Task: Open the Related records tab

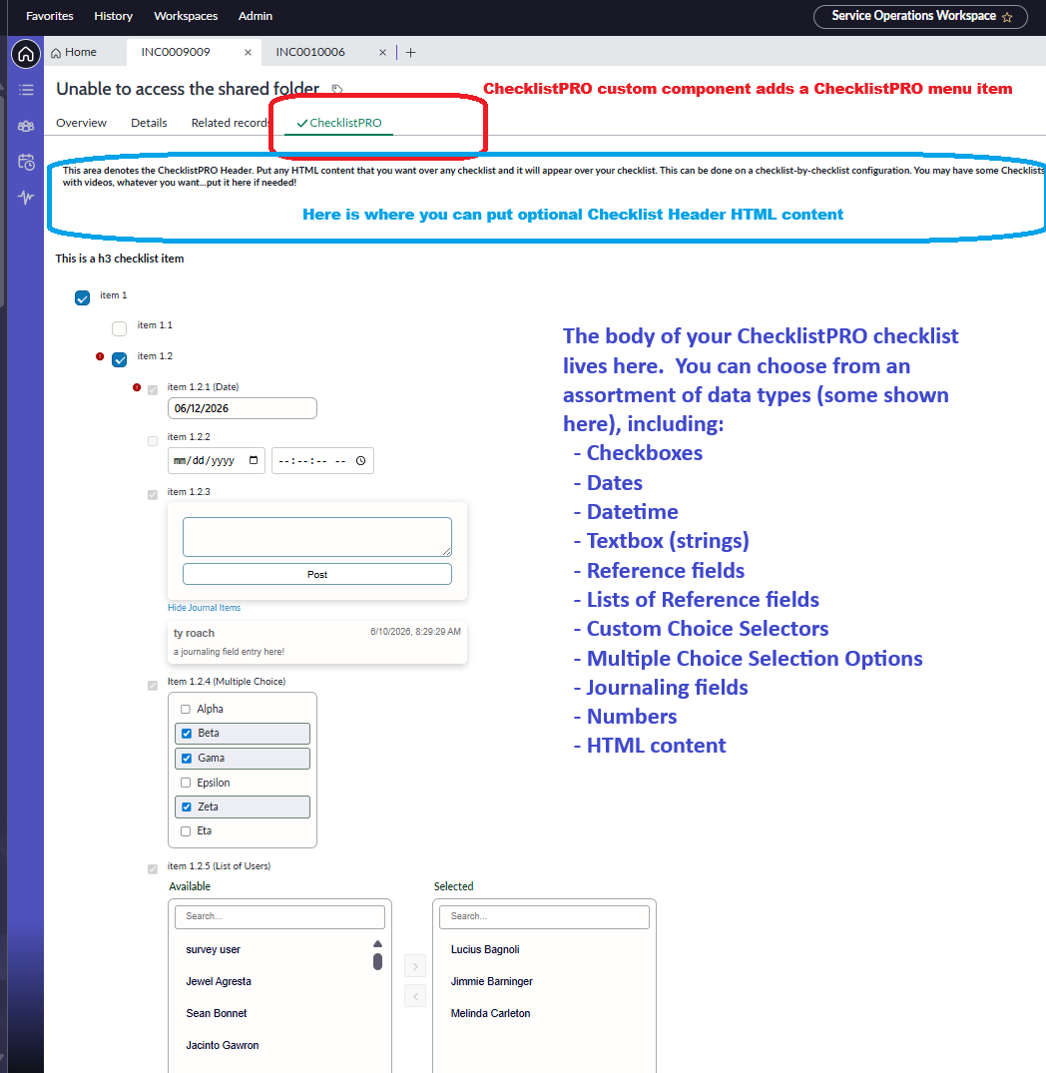Action: [x=231, y=123]
